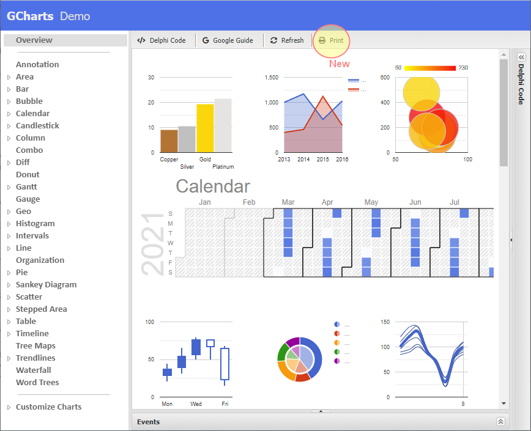Click the large yellow bubble
The width and height of the screenshot is (531, 431).
[421, 93]
